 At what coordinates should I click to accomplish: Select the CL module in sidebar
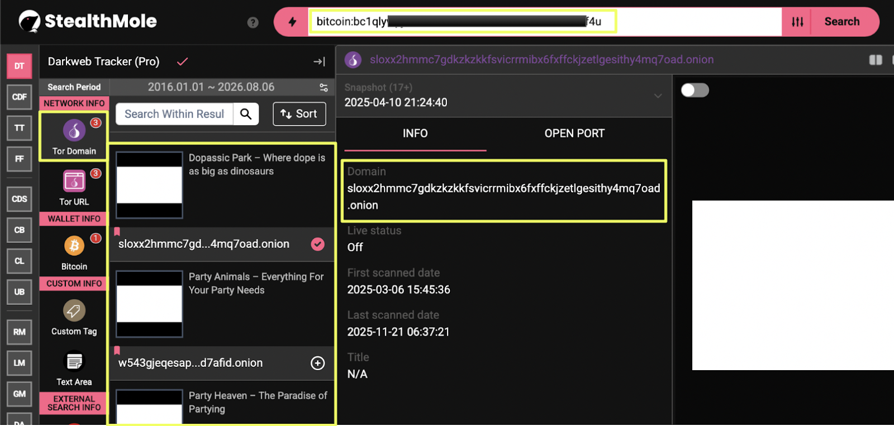click(20, 261)
